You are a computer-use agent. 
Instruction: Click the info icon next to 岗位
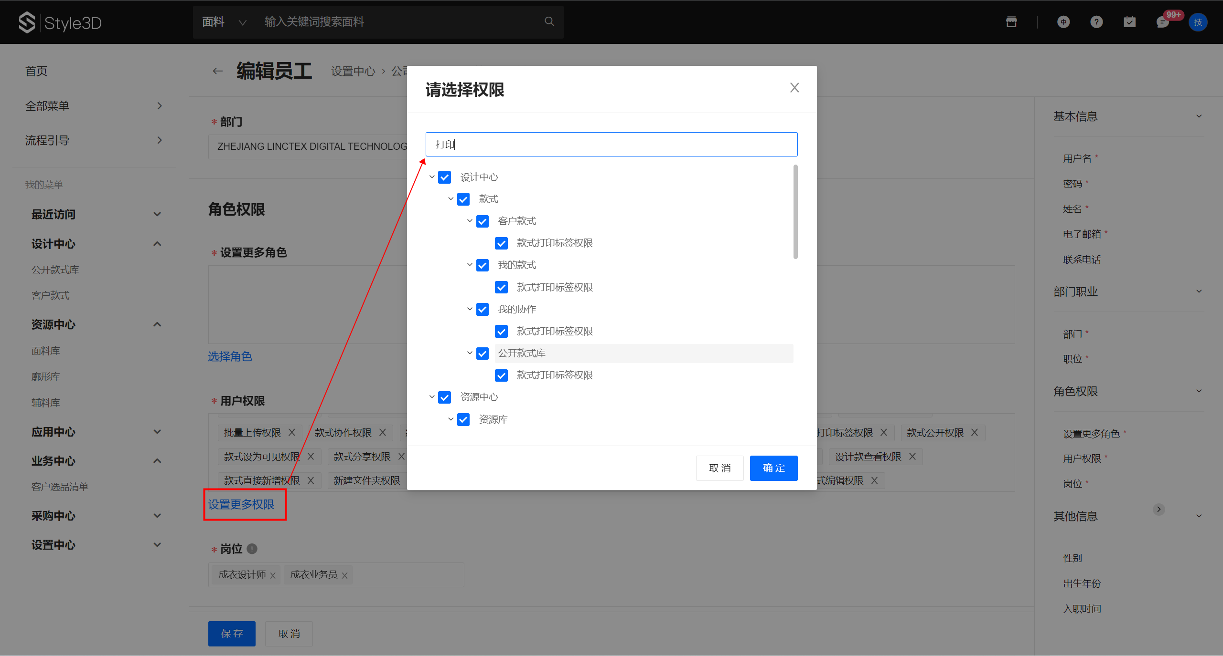pyautogui.click(x=252, y=549)
